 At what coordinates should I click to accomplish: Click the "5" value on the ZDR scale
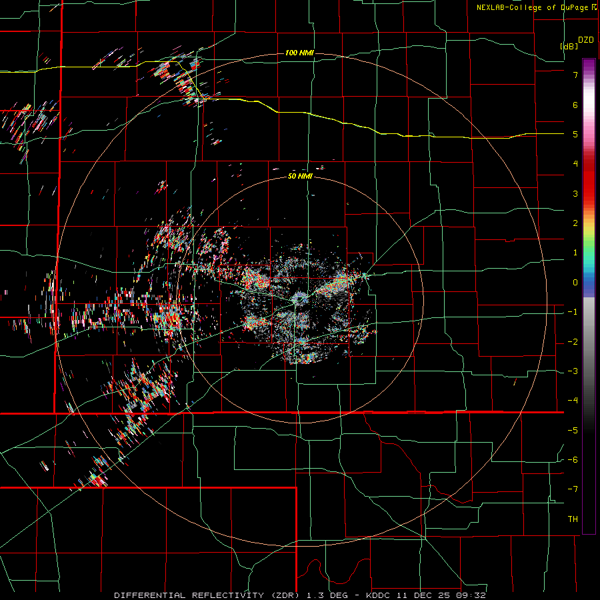(575, 134)
